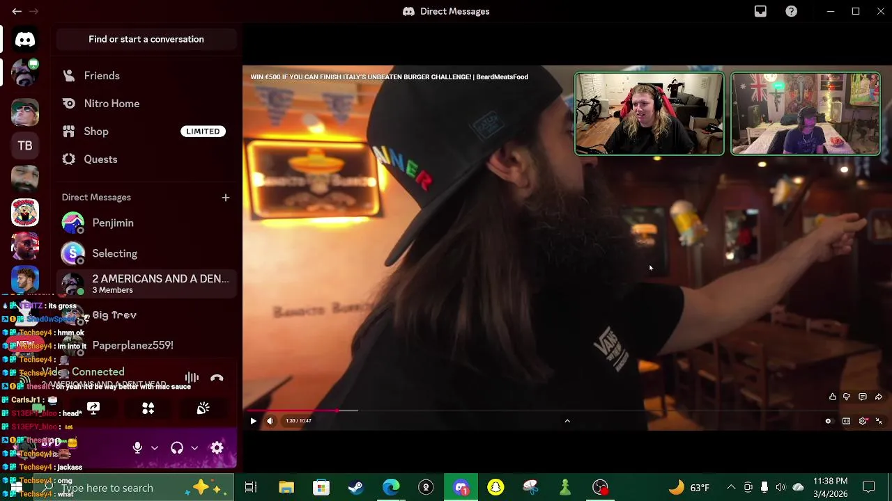Go back with Discord's left arrow
Viewport: 892px width, 501px height.
tap(17, 11)
